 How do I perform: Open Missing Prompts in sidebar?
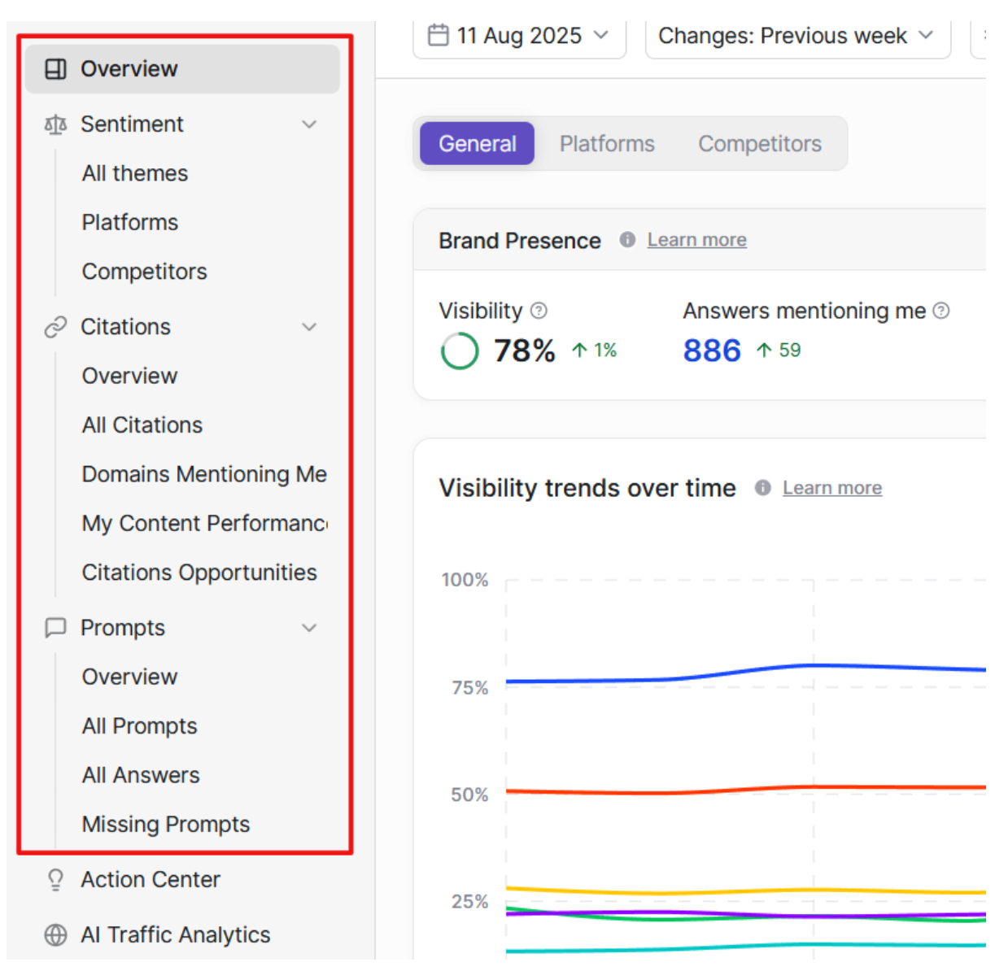[x=166, y=825]
